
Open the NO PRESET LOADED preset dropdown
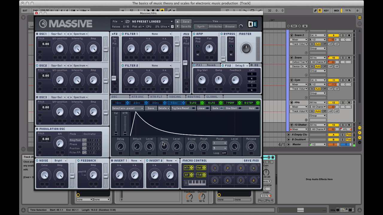[x=152, y=21]
